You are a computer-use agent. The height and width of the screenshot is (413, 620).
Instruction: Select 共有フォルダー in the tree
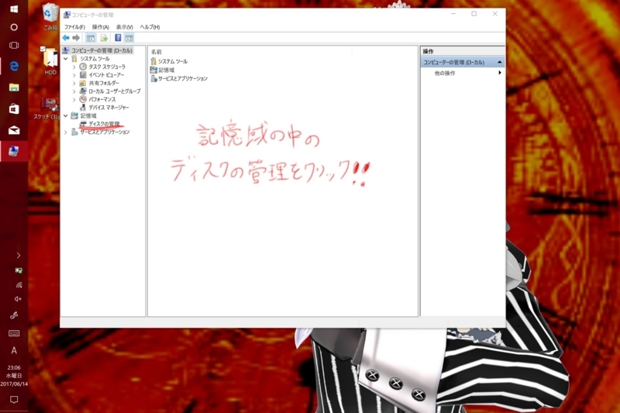(x=104, y=83)
